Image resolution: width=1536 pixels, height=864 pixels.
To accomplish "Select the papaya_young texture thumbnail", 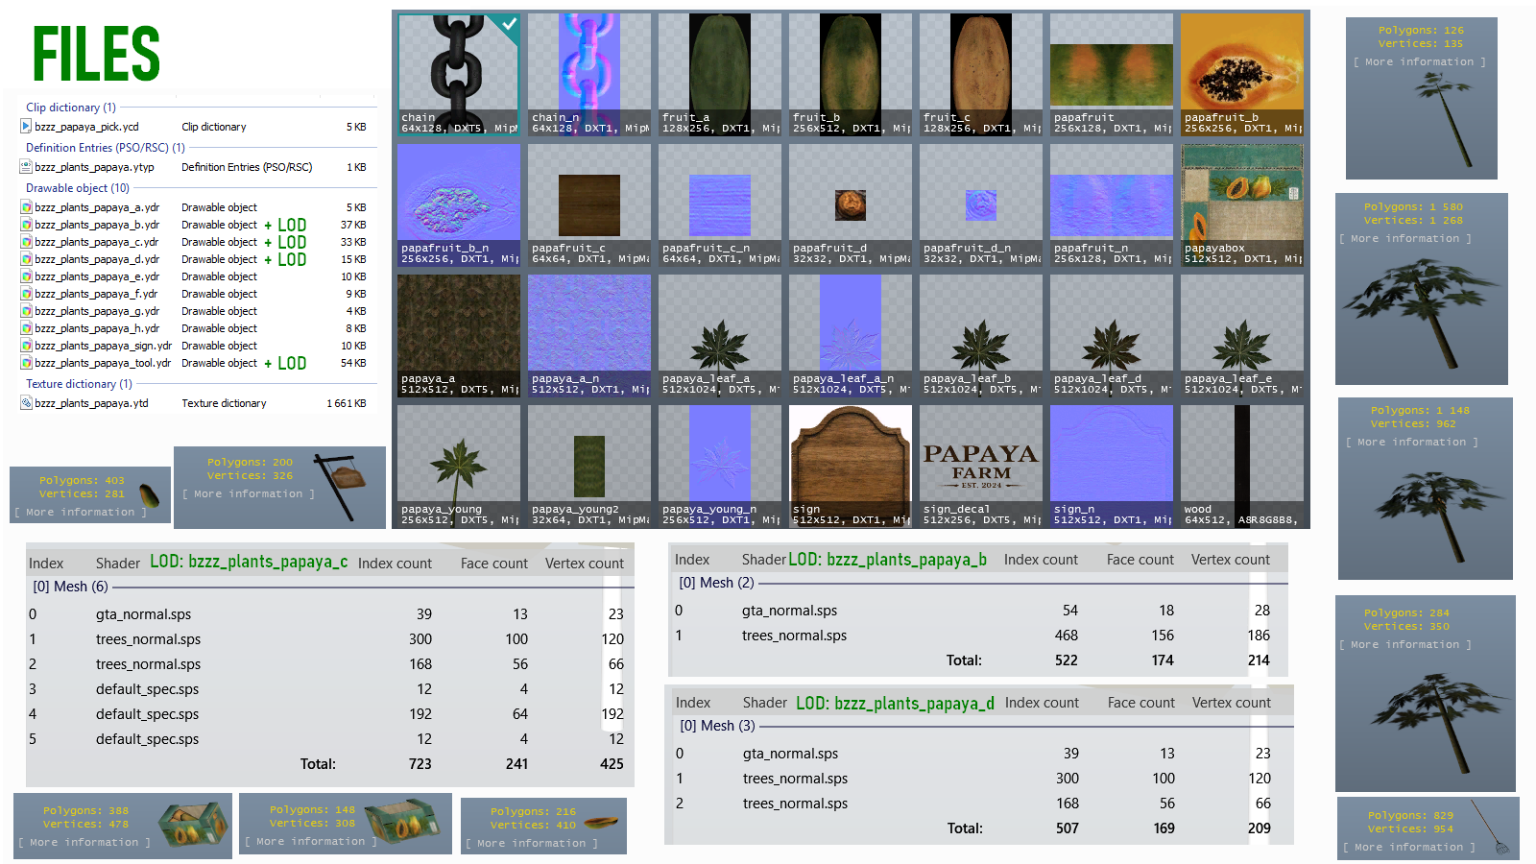I will pos(459,466).
